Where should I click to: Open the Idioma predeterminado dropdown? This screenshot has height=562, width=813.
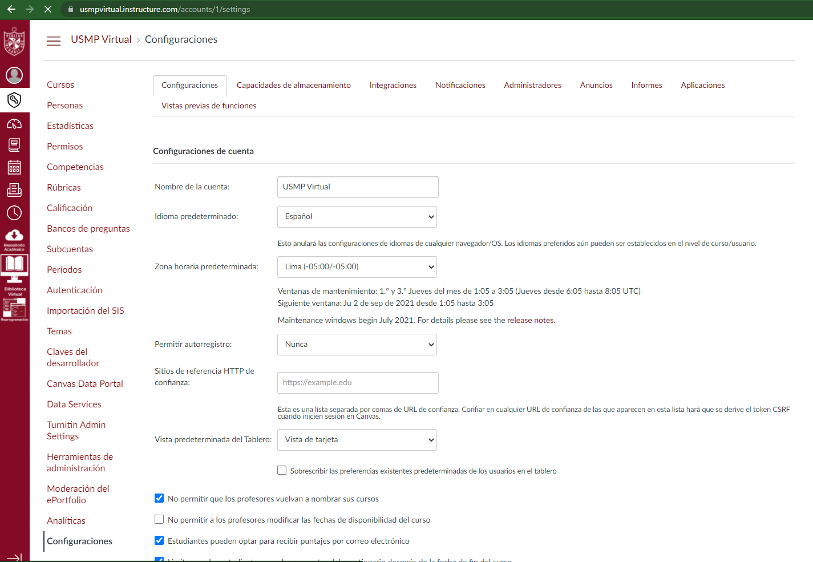coord(357,217)
